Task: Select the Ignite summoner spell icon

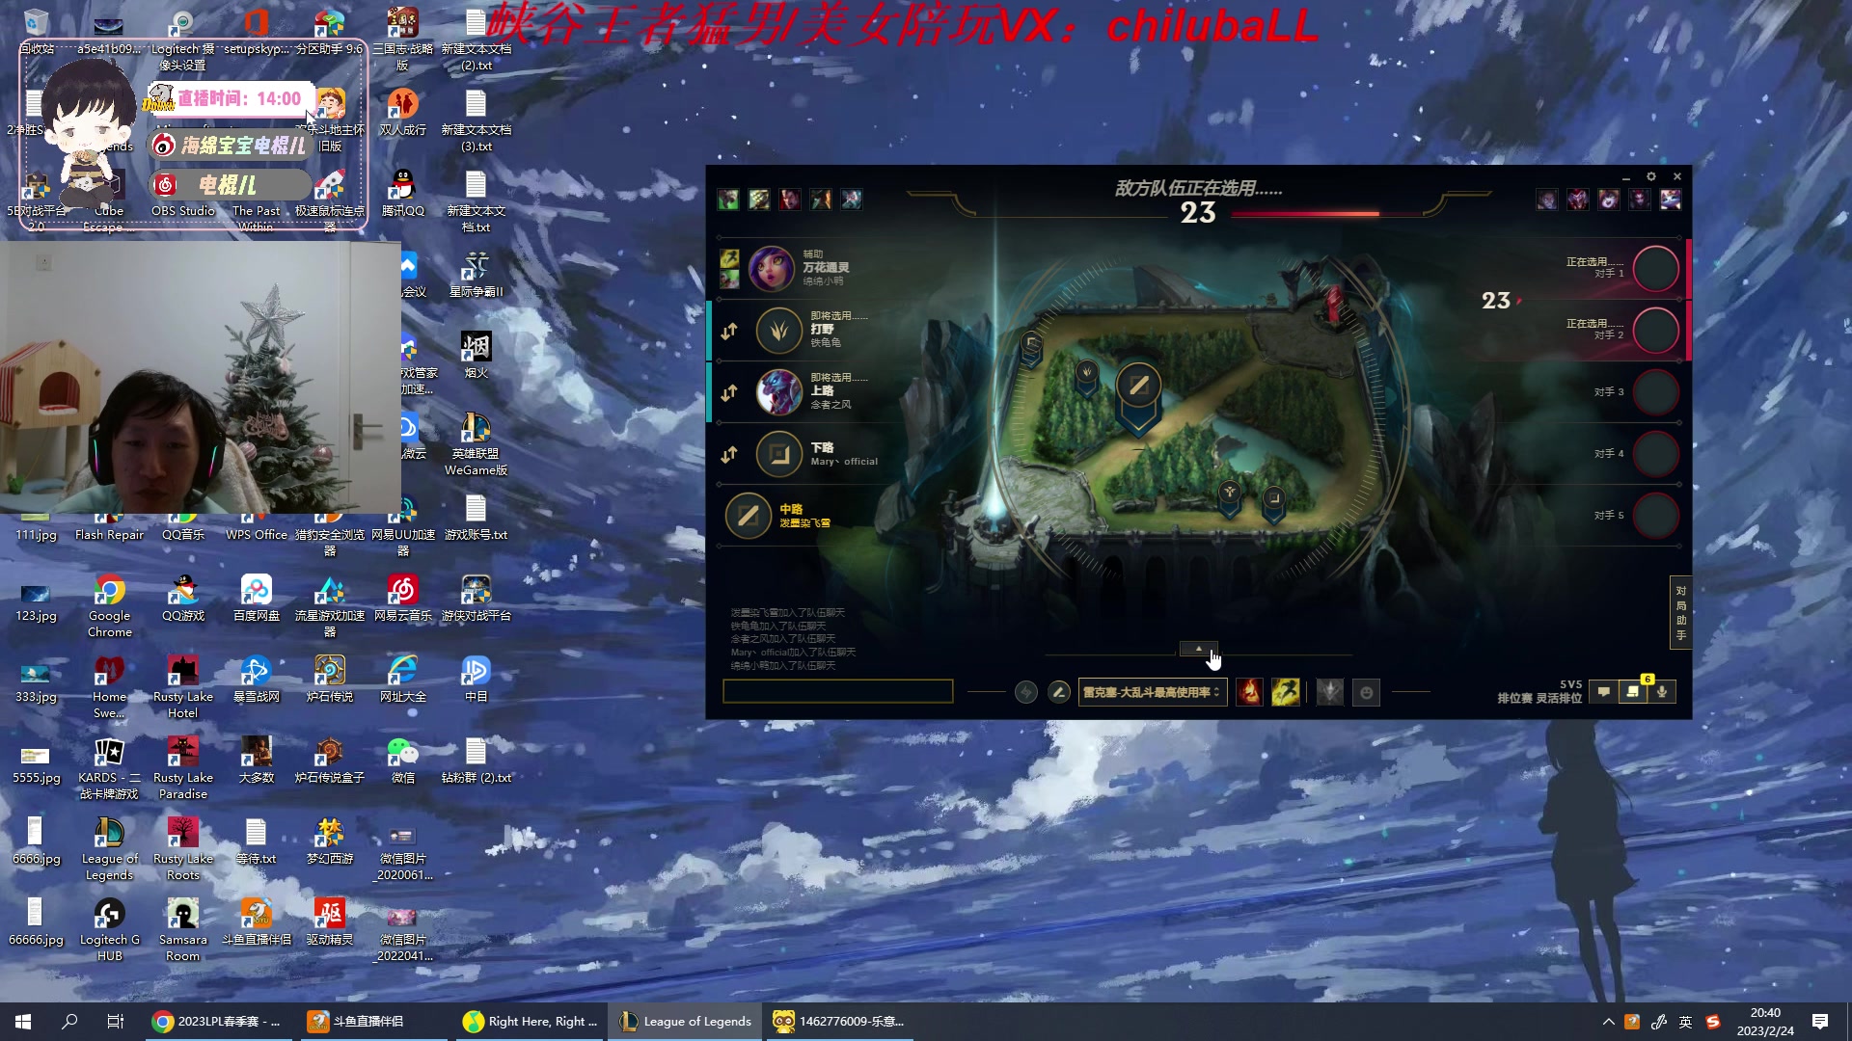Action: click(x=1249, y=692)
